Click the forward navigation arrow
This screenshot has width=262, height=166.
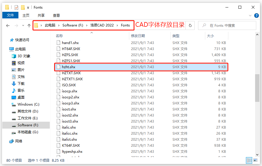[x=16, y=25]
